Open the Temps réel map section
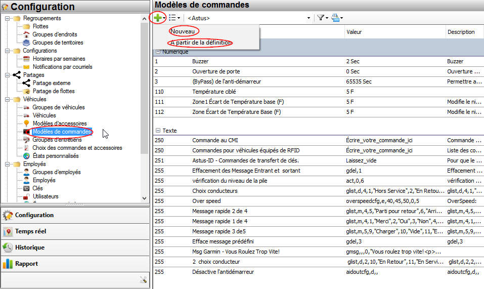The height and width of the screenshot is (289, 484). coord(30,231)
